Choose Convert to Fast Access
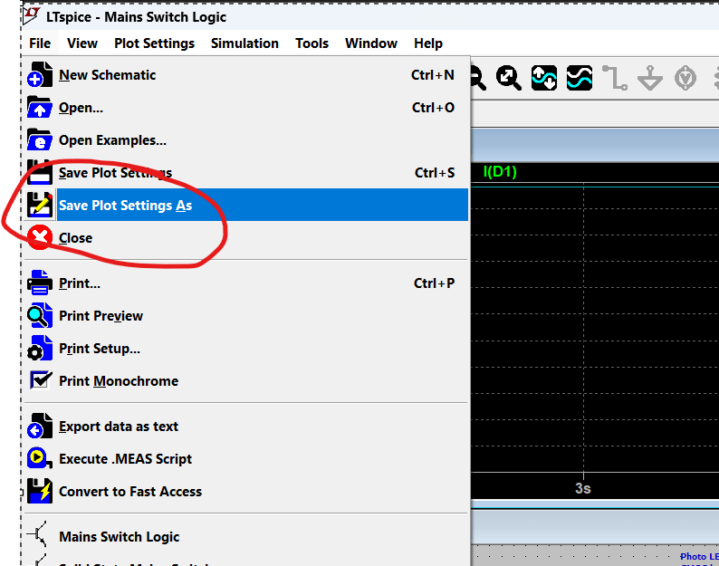 [246, 491]
